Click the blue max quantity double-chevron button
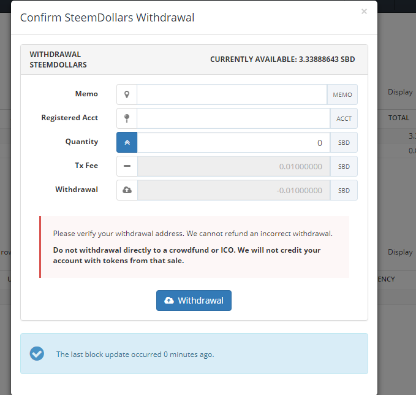 (127, 142)
